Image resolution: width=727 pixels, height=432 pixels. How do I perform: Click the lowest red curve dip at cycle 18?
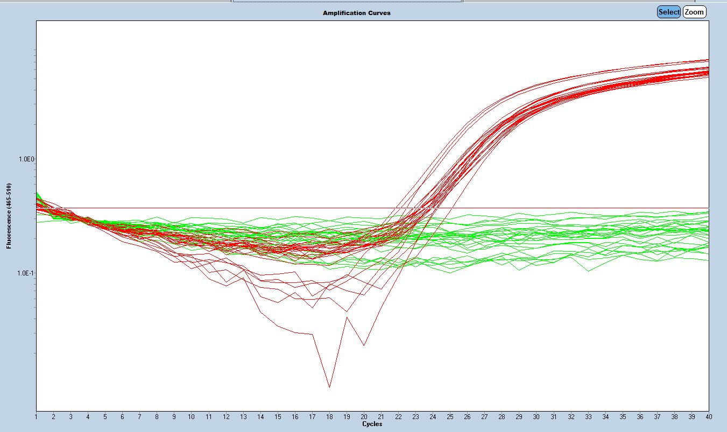(329, 387)
